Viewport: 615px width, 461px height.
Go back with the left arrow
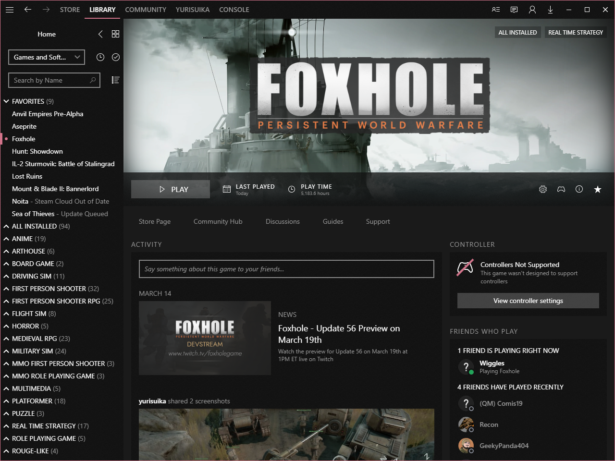[x=28, y=10]
